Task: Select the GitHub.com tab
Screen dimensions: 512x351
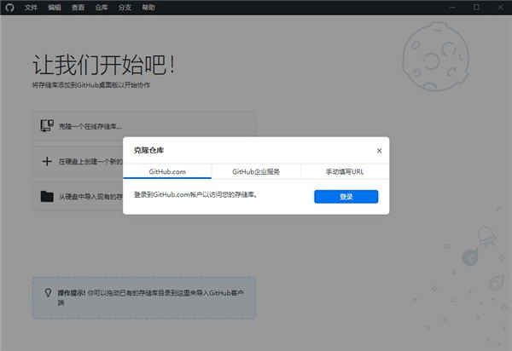Action: (167, 171)
